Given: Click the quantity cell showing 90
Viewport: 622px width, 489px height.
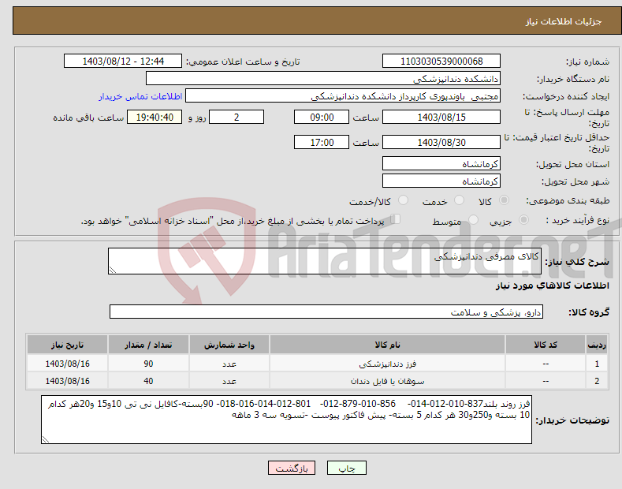Looking at the screenshot, I should (148, 364).
